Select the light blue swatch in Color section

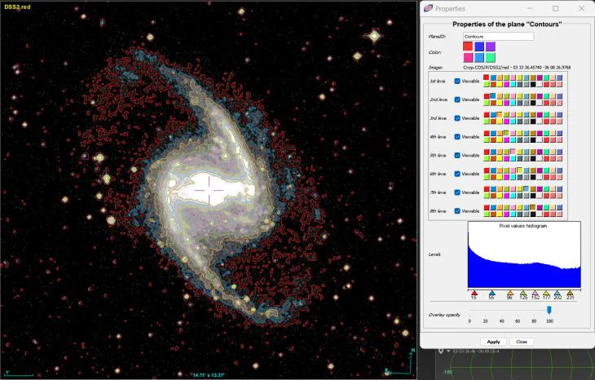pyautogui.click(x=479, y=57)
